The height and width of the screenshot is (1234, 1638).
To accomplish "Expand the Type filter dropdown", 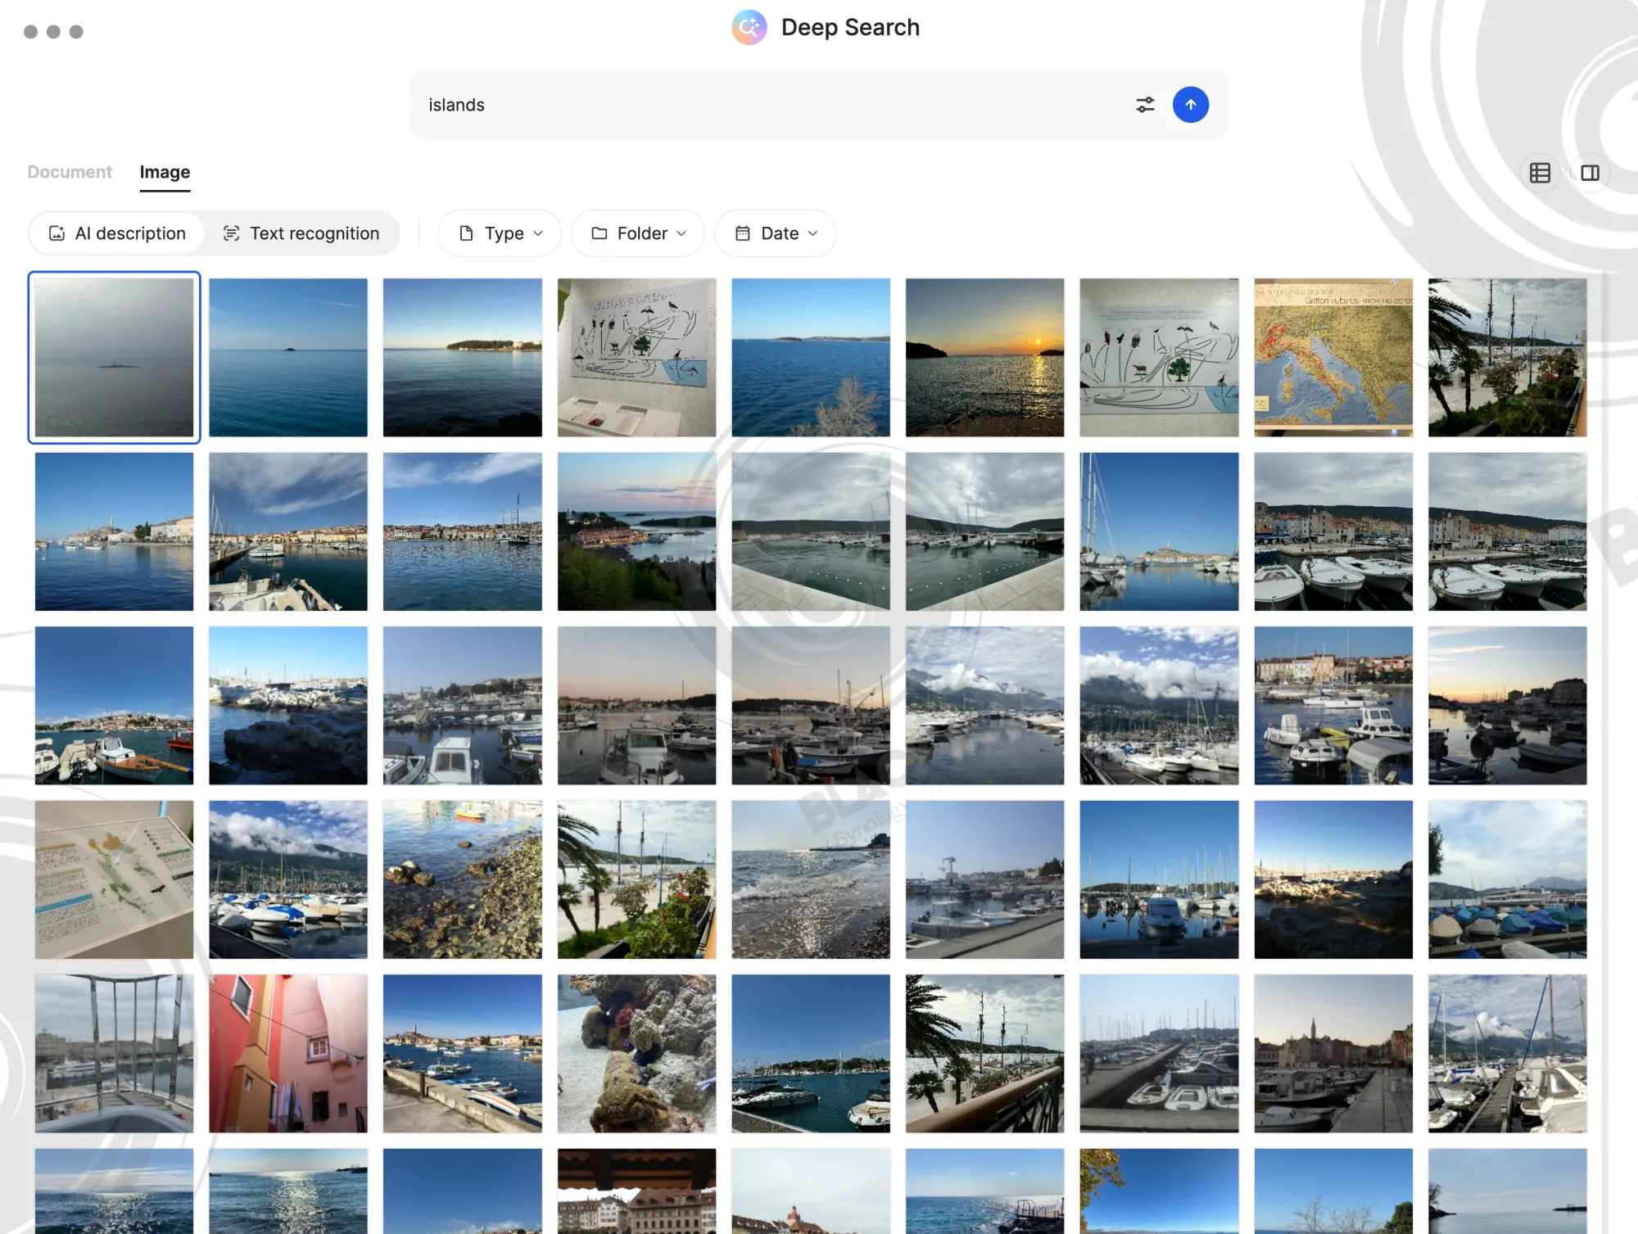I will click(500, 233).
